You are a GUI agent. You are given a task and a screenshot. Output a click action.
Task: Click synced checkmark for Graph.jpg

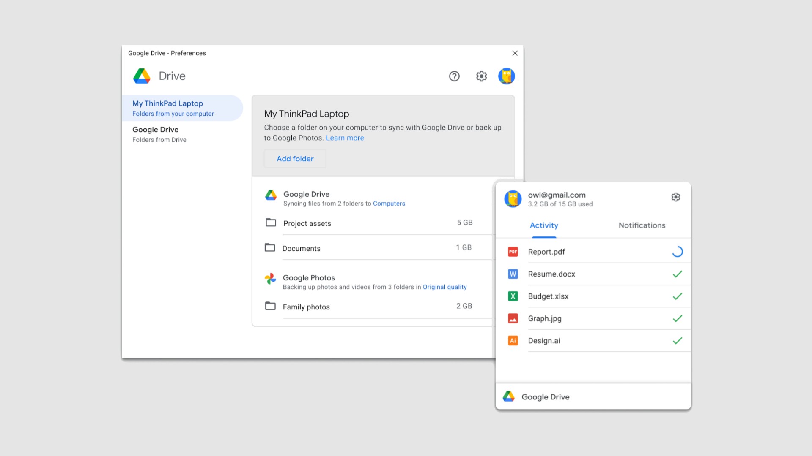[678, 318]
